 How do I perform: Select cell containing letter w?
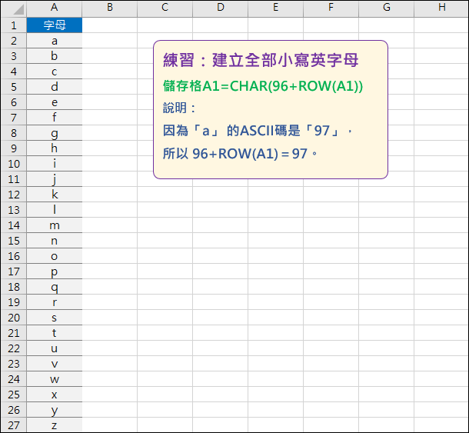(54, 379)
